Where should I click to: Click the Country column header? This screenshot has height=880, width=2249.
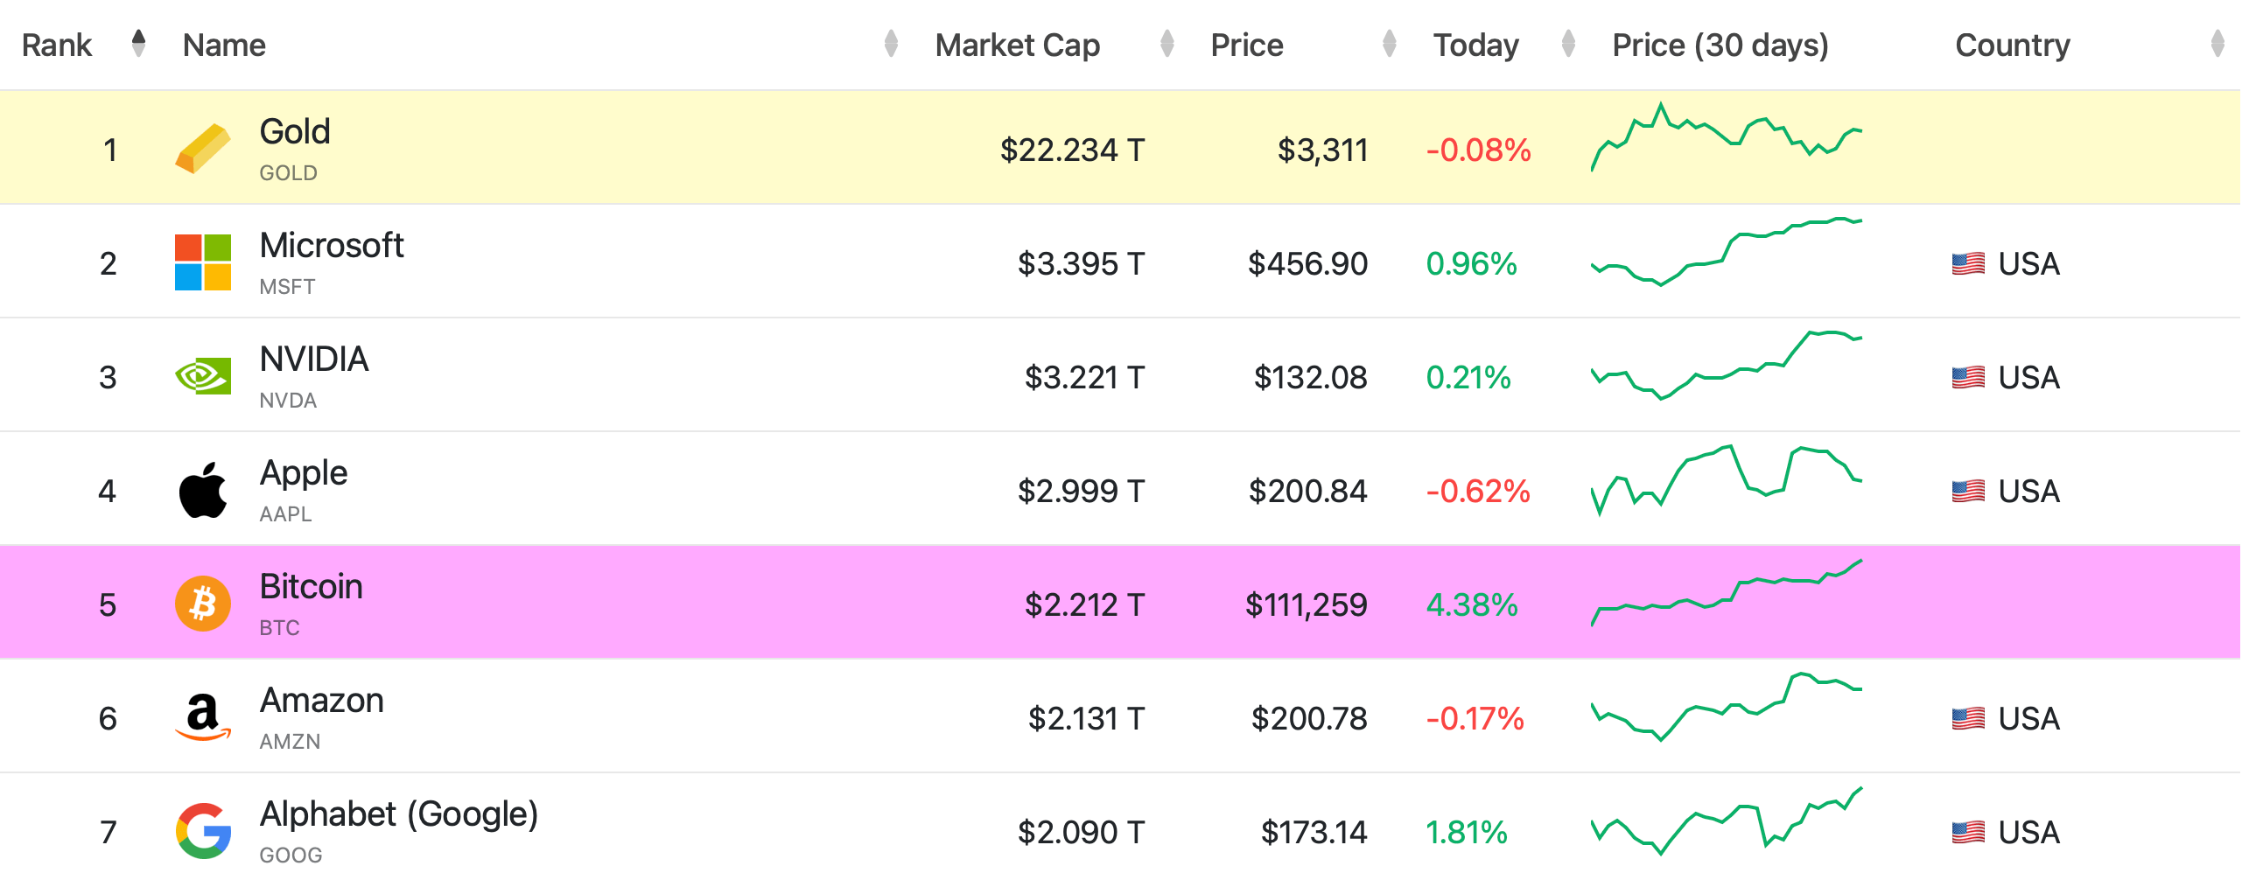pos(2013,45)
